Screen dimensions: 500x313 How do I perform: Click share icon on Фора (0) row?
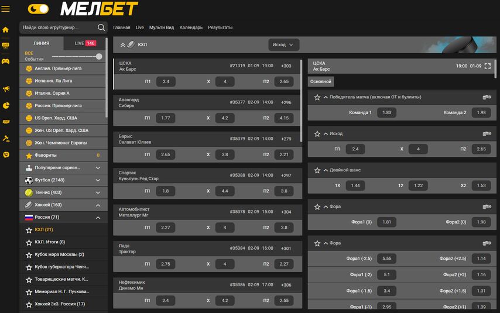(487, 207)
